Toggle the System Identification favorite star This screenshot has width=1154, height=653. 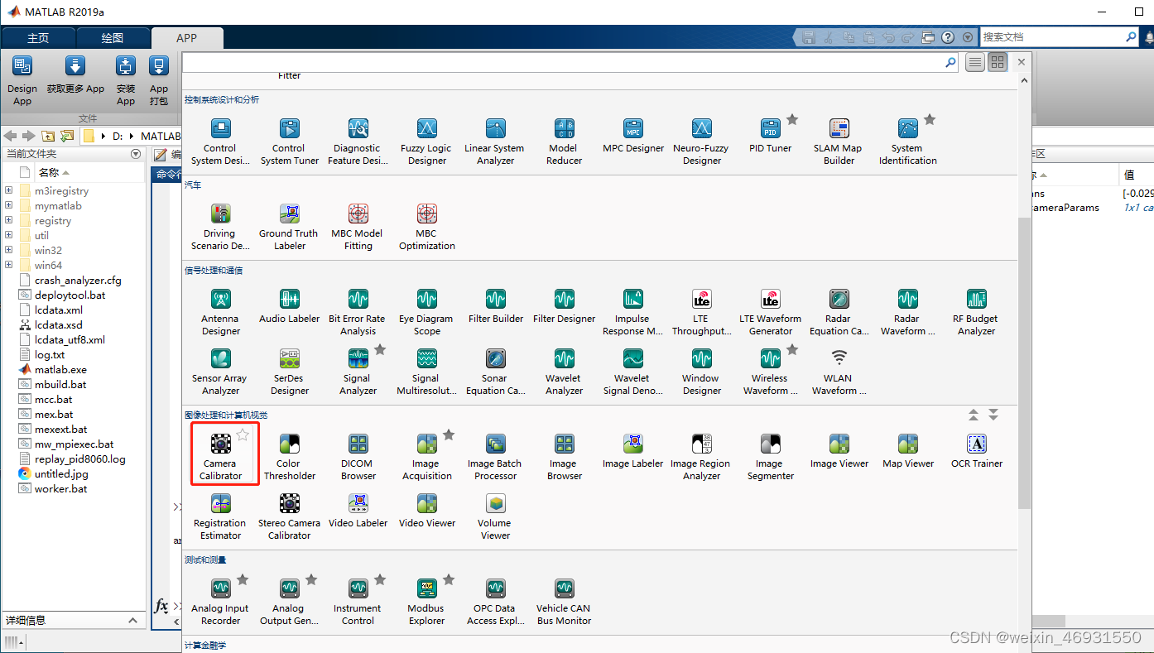(x=930, y=120)
